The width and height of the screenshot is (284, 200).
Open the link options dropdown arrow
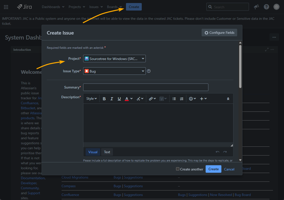(x=155, y=99)
